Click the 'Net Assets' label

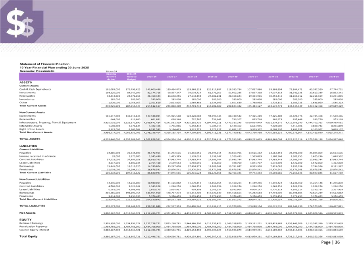pyautogui.click(x=27, y=213)
